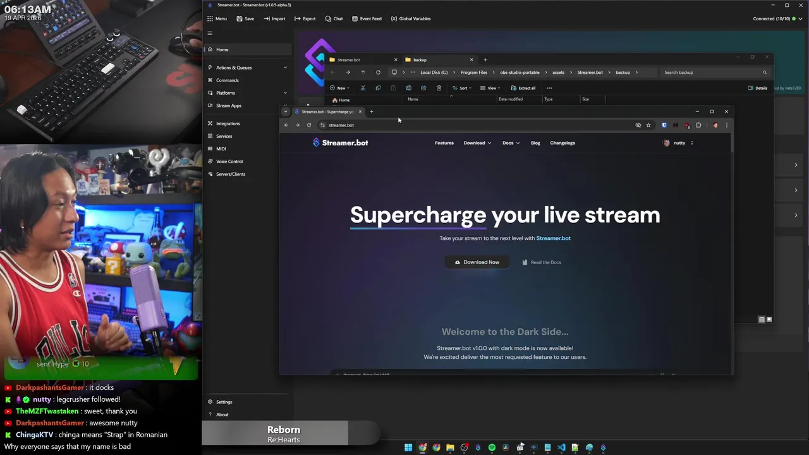Expand the Docs dropdown on the website

tap(511, 143)
